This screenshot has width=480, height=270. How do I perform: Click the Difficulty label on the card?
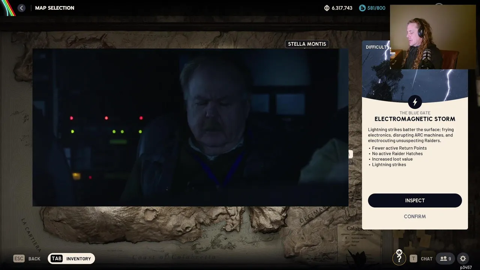[377, 47]
